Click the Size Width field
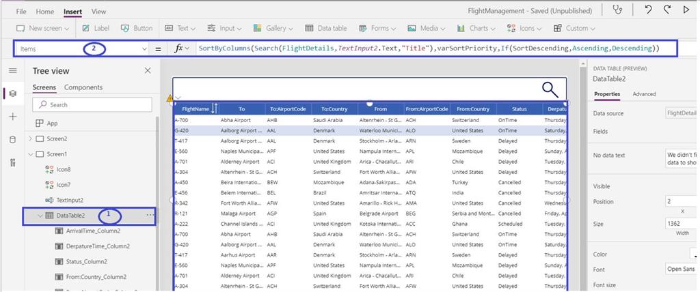 tap(682, 223)
